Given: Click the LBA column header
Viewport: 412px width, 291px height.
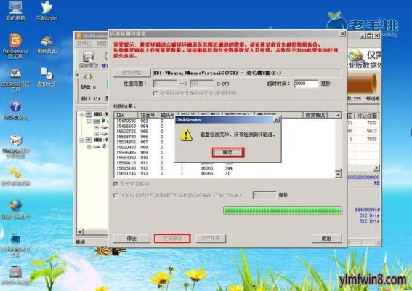Looking at the screenshot, I should (x=126, y=115).
